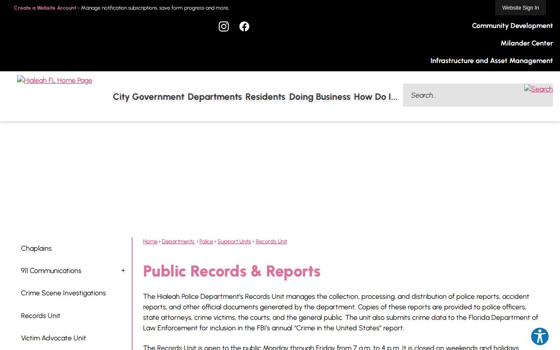Go to Milander Center link
The image size is (560, 350).
(x=527, y=43)
